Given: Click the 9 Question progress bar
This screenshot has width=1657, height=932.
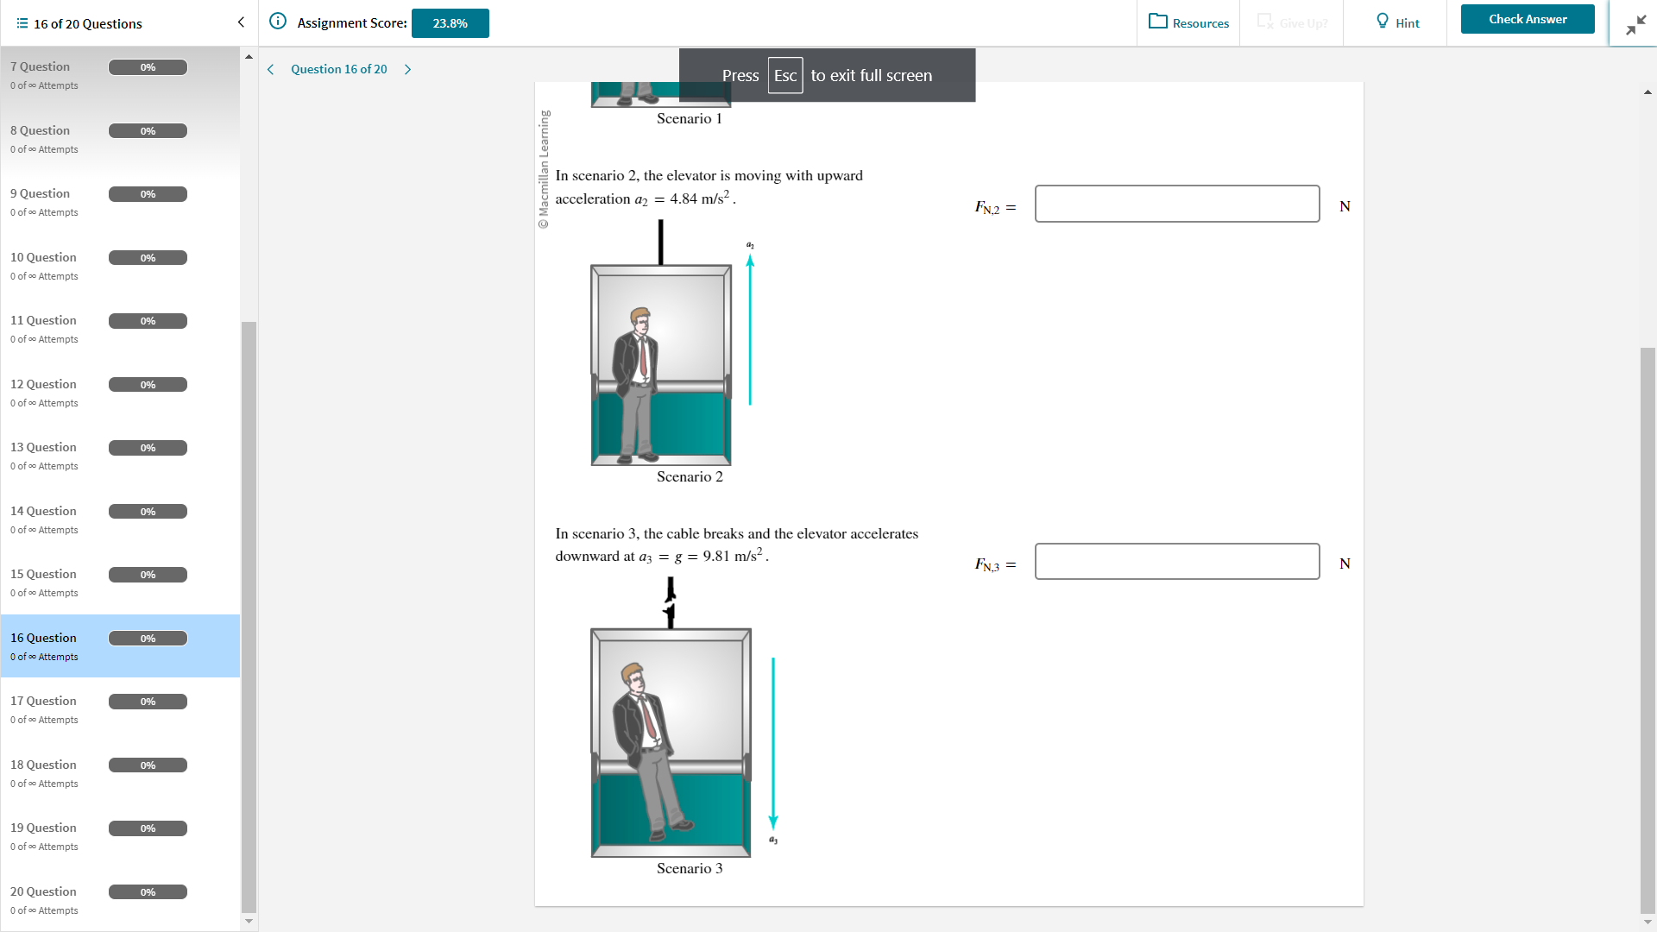Looking at the screenshot, I should (148, 194).
